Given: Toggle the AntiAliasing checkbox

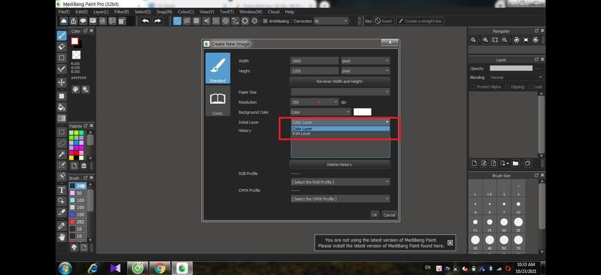Looking at the screenshot, I should 265,21.
